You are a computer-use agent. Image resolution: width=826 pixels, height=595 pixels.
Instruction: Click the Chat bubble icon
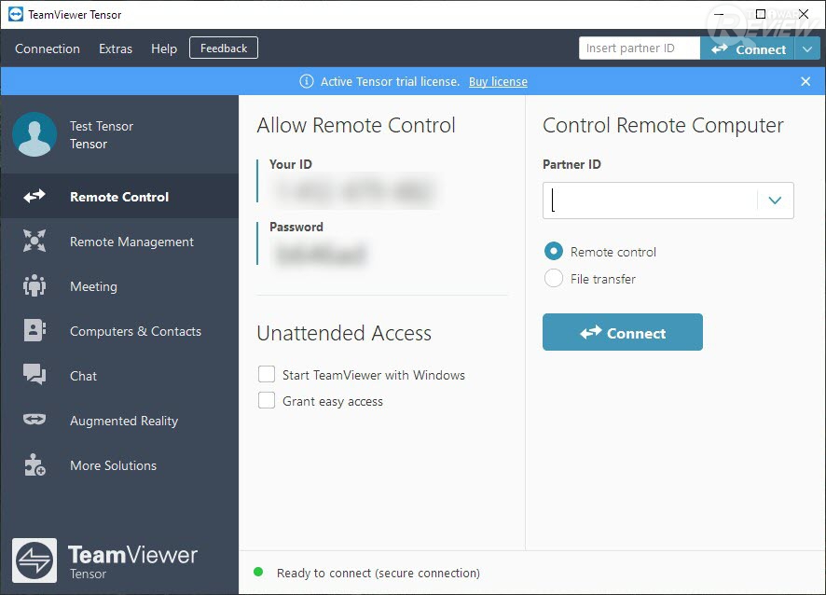click(34, 376)
